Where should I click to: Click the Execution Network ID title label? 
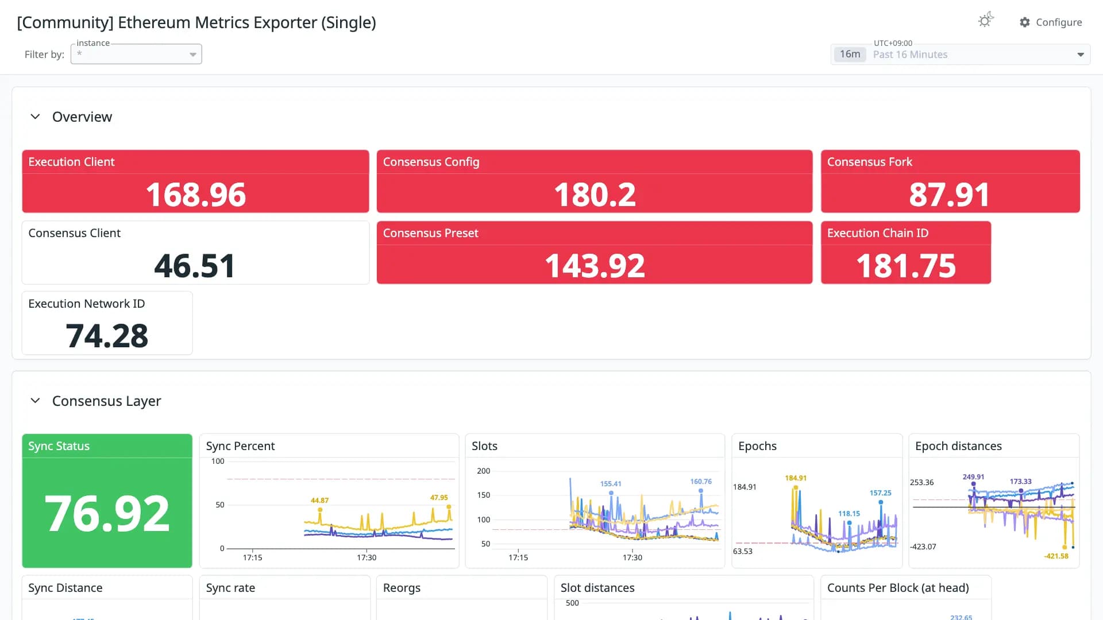click(x=87, y=304)
